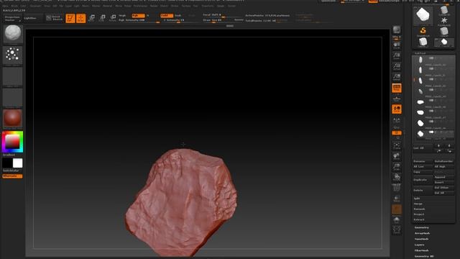Screen dimensions: 460x259
Task: Pick a color in the color picker
Action: 12,142
